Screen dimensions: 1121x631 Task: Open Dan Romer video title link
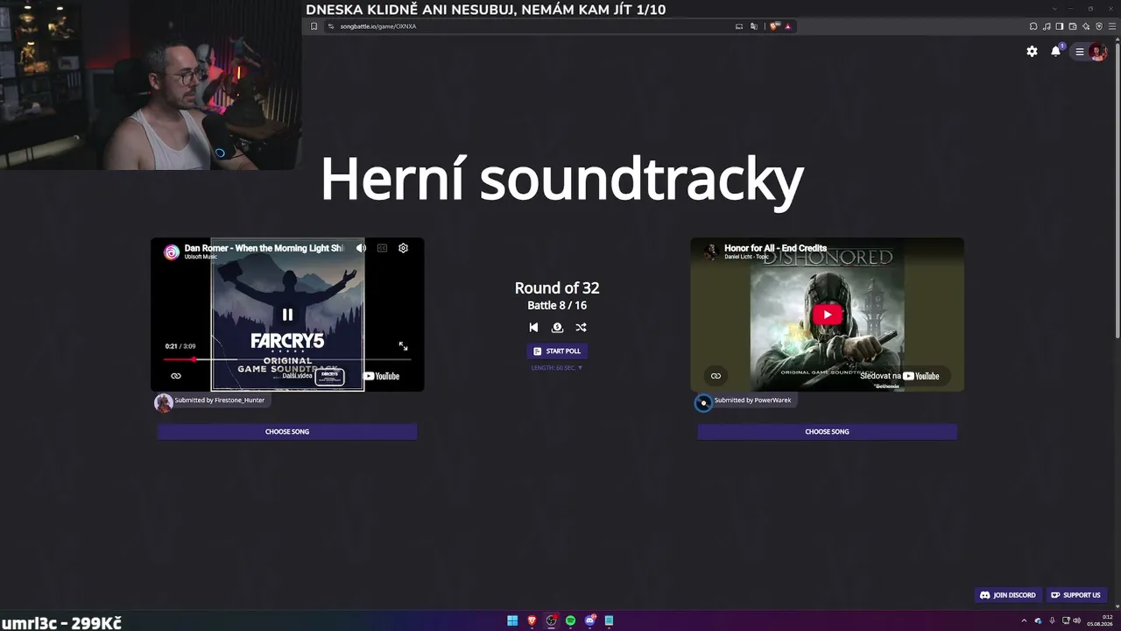[x=264, y=248]
